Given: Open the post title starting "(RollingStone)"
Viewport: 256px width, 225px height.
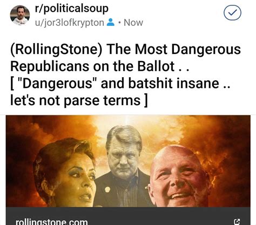Looking at the screenshot, I should (x=126, y=74).
